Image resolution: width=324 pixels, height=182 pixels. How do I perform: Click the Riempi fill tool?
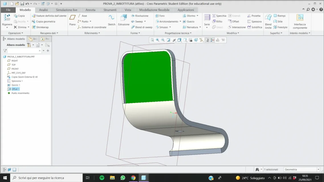point(279,16)
